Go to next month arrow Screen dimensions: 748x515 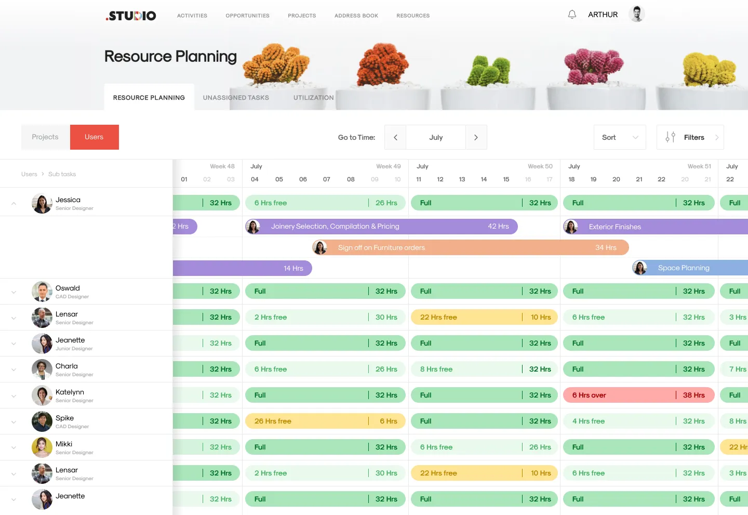coord(476,137)
